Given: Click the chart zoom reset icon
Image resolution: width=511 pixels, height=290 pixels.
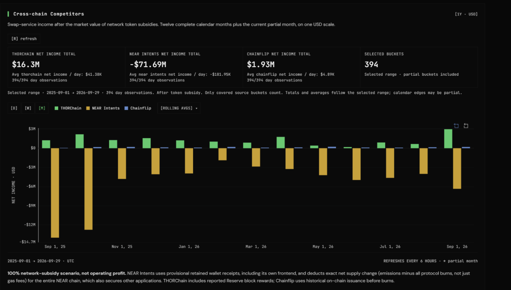Looking at the screenshot, I should click(x=466, y=126).
